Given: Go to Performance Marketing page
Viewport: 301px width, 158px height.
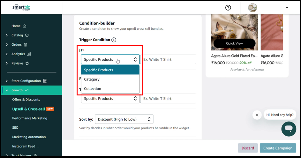Looking at the screenshot, I should (x=30, y=118).
